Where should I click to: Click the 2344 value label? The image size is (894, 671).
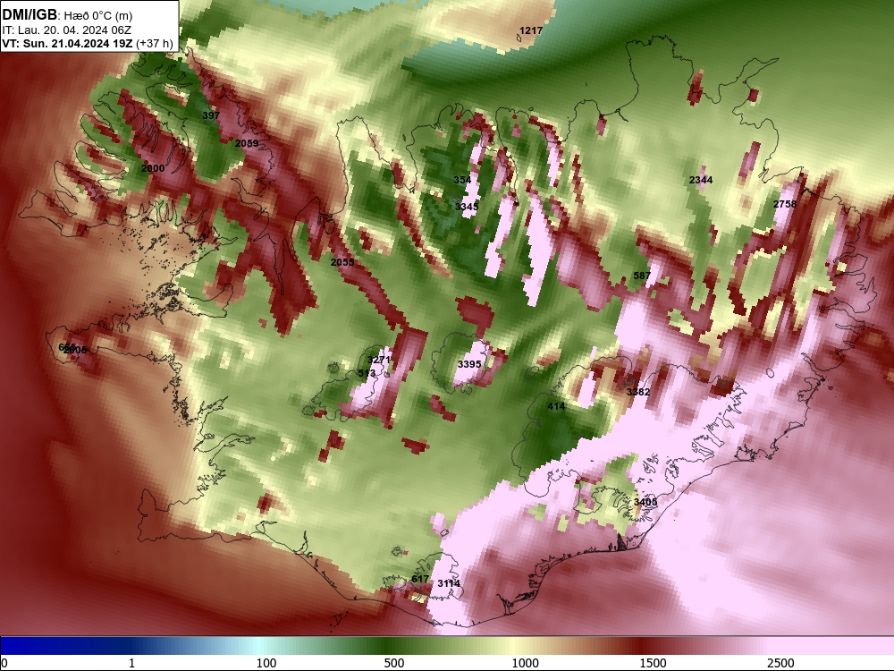pos(701,181)
